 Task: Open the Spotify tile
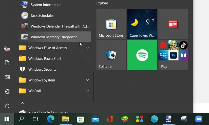click(142, 55)
